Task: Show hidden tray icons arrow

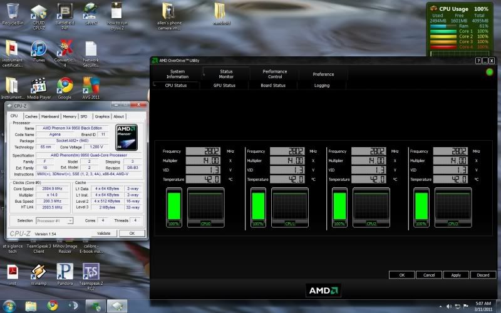Action: 441,307
